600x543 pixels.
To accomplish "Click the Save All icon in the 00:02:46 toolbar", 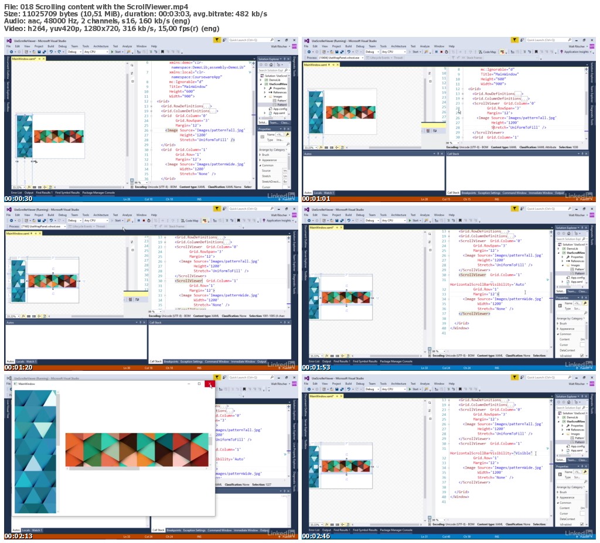I will click(342, 389).
